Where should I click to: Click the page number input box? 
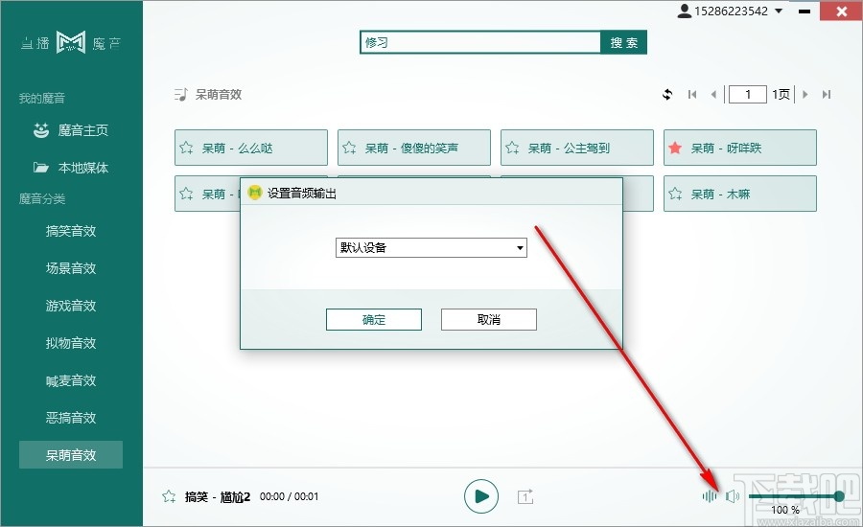747,94
